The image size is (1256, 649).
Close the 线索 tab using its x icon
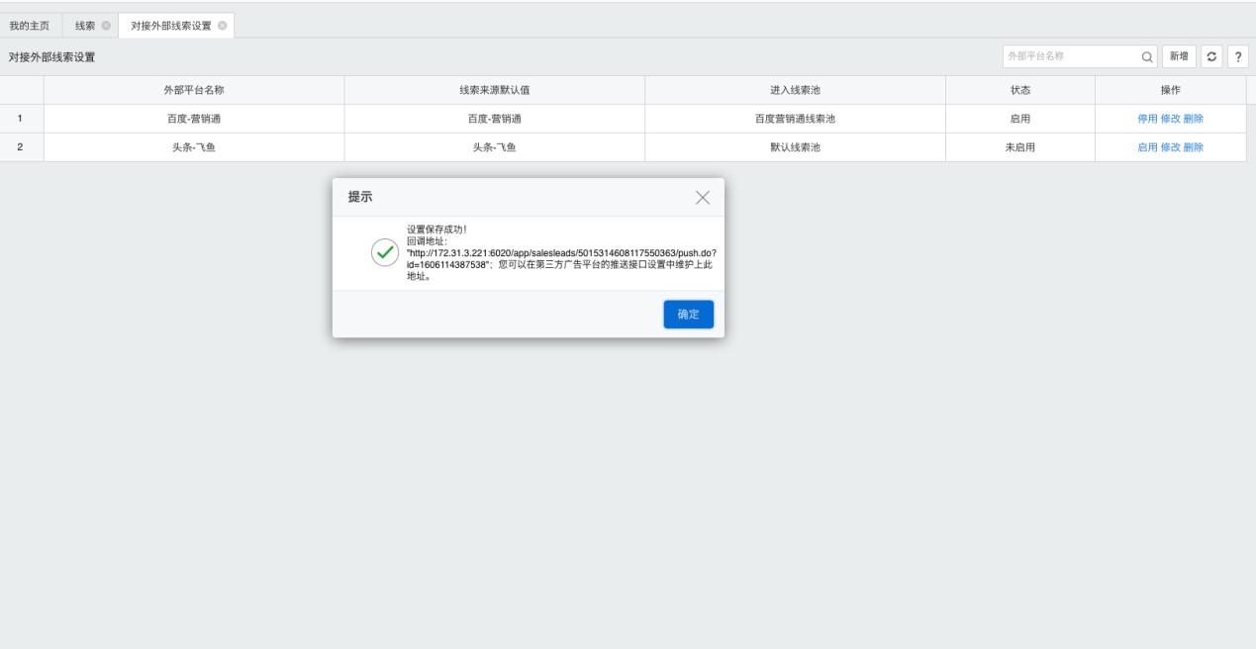(x=106, y=26)
